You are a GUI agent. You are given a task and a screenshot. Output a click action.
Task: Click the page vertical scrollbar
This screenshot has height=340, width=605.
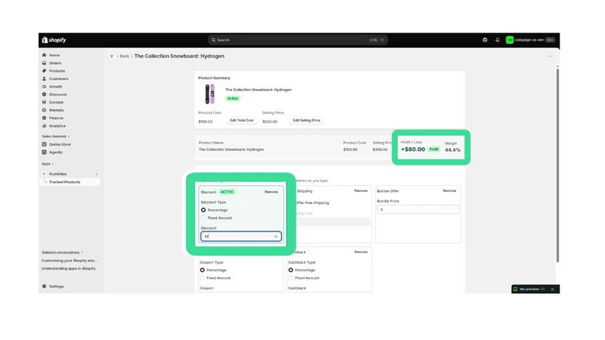pos(557,165)
